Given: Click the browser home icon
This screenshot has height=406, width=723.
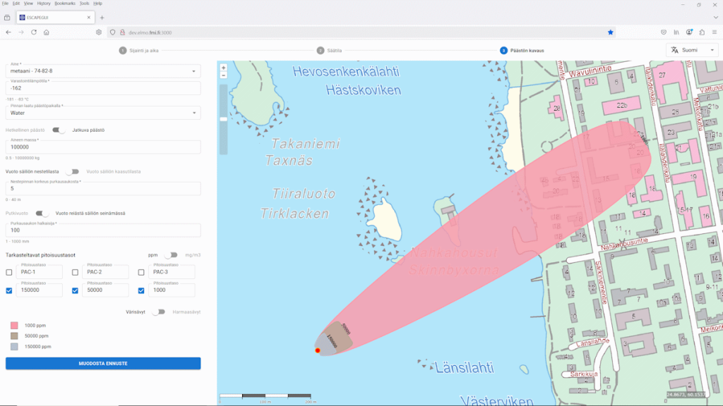Looking at the screenshot, I should pos(47,32).
